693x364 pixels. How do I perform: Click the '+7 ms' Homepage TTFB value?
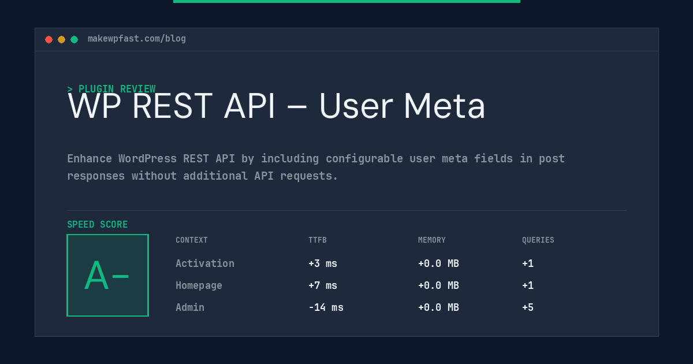pyautogui.click(x=323, y=285)
